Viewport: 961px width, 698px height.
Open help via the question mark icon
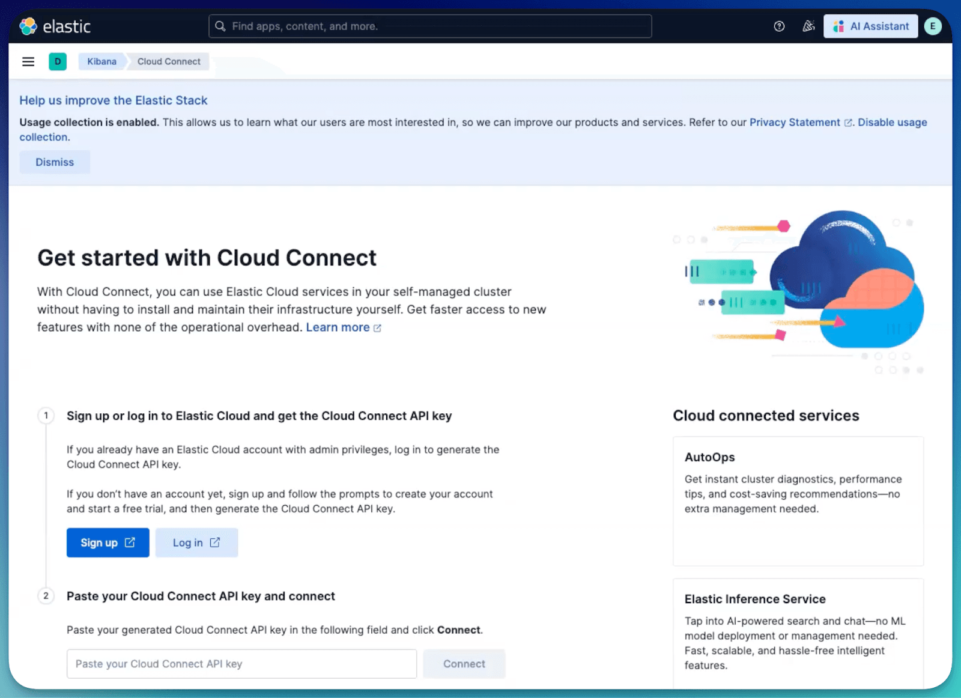click(779, 26)
